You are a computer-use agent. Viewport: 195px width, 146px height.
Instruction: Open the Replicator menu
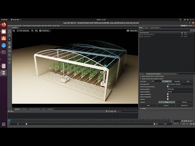pyautogui.click(x=29, y=26)
